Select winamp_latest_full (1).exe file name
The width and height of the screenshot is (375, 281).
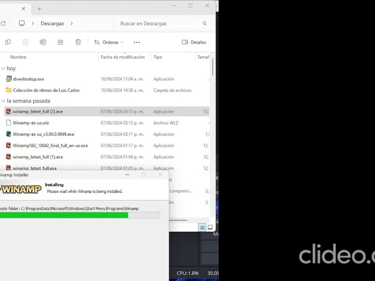pyautogui.click(x=38, y=157)
